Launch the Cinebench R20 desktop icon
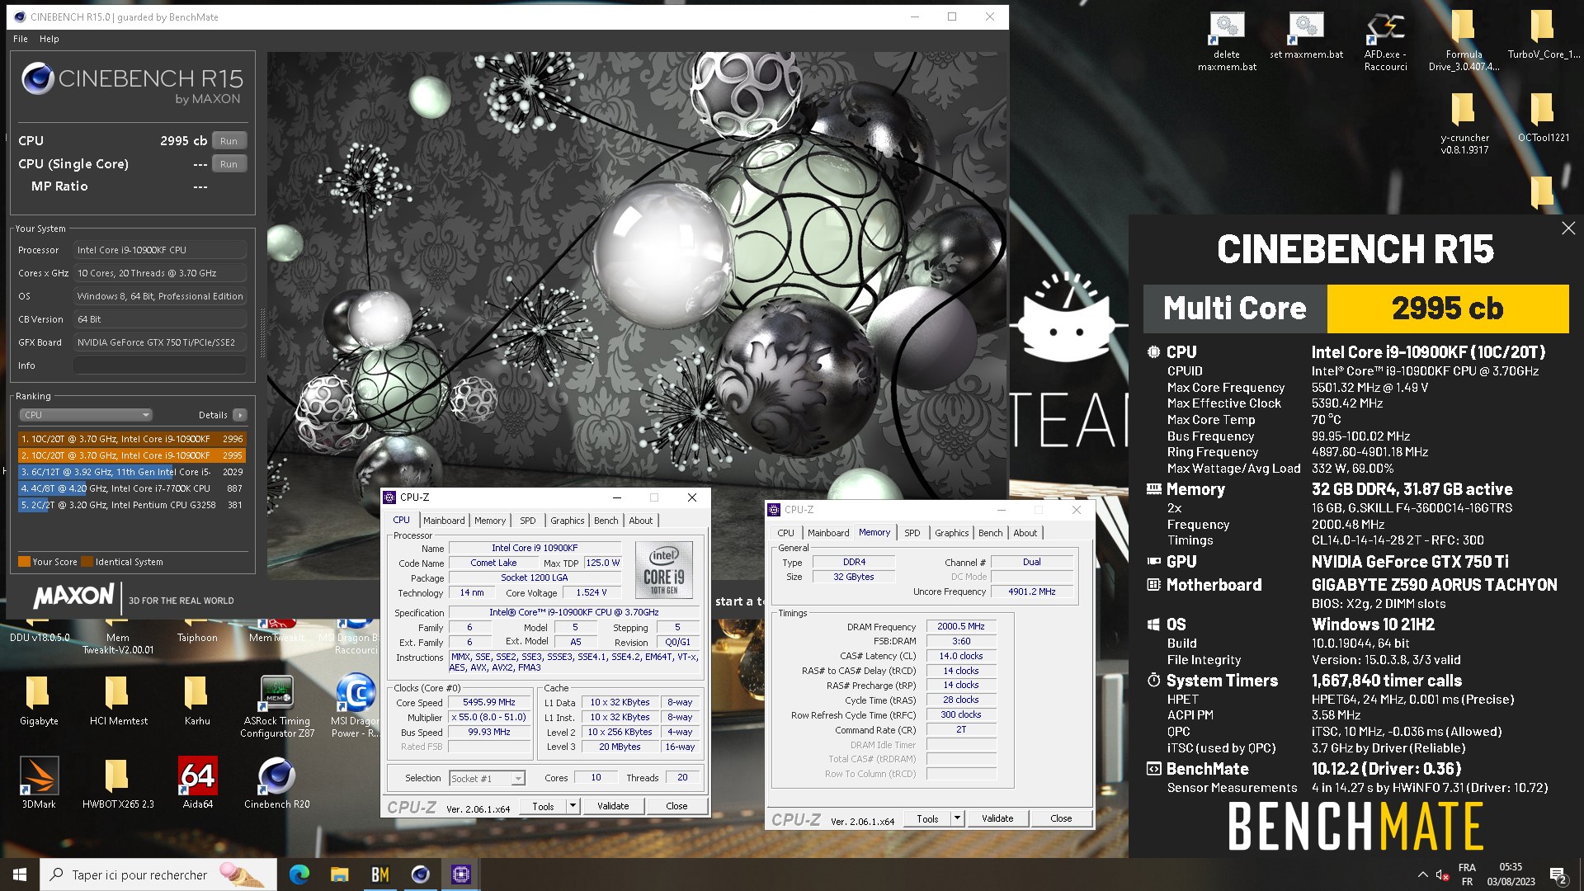Screen dimensions: 1584x891 pyautogui.click(x=277, y=784)
